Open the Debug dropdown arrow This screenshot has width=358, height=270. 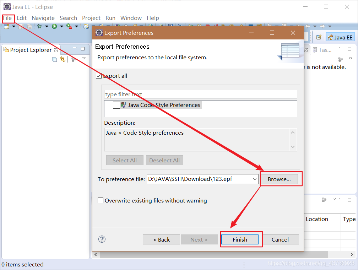pos(47,27)
